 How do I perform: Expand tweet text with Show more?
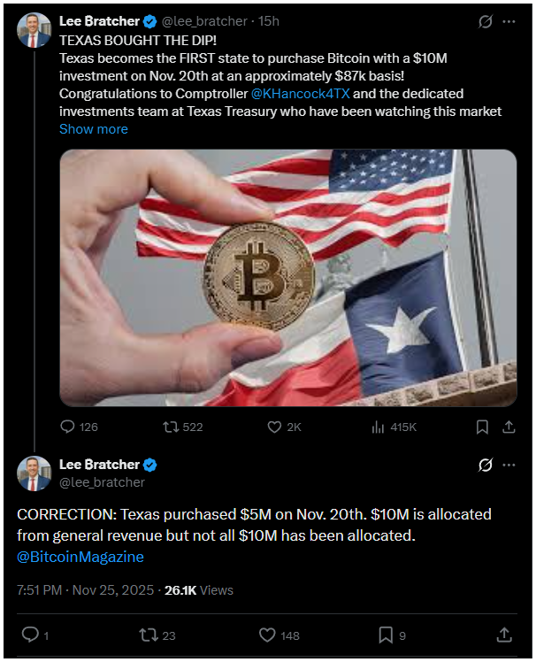tap(93, 129)
